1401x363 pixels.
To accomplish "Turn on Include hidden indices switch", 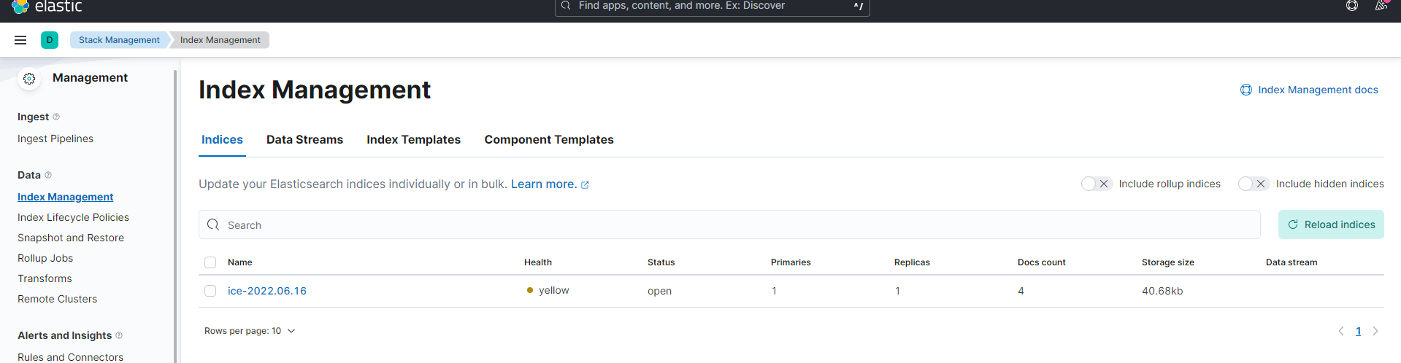I will click(1253, 184).
